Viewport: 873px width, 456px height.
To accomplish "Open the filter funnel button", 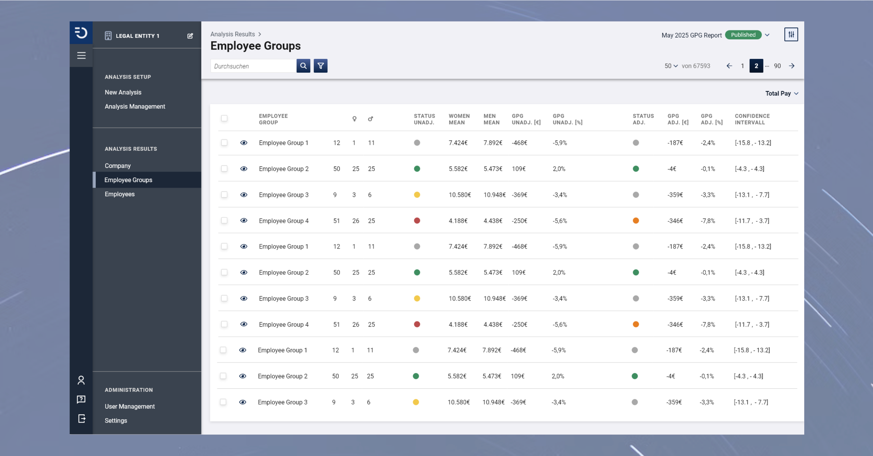I will (320, 66).
